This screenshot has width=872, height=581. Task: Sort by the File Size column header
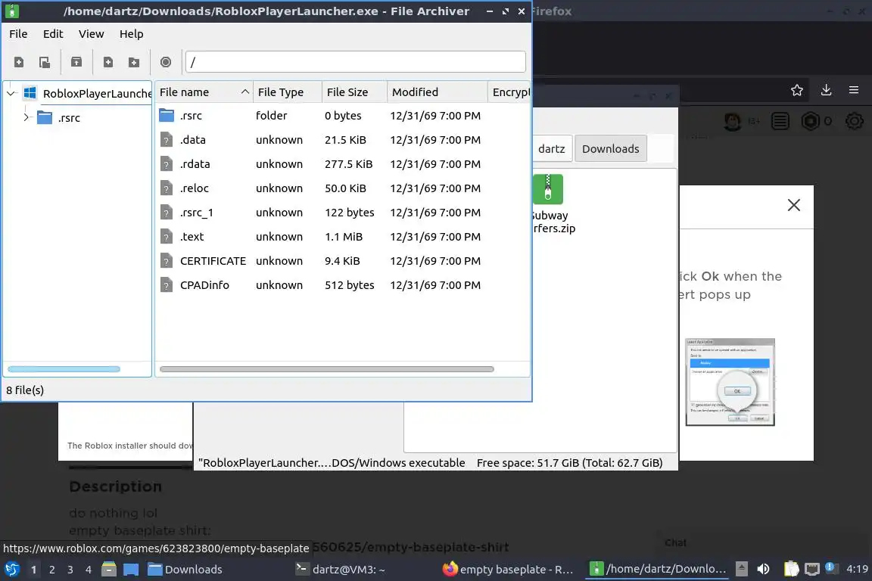tap(354, 92)
